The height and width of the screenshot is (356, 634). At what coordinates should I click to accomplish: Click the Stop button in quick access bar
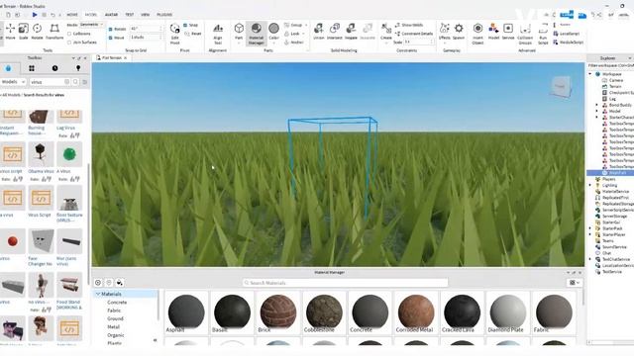[44, 15]
